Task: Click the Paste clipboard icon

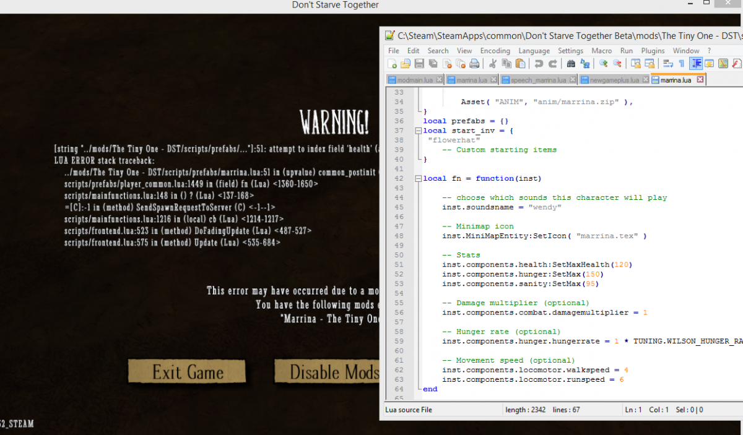Action: coord(520,64)
